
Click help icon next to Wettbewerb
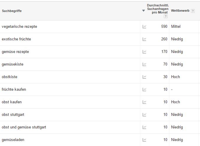tap(193, 11)
